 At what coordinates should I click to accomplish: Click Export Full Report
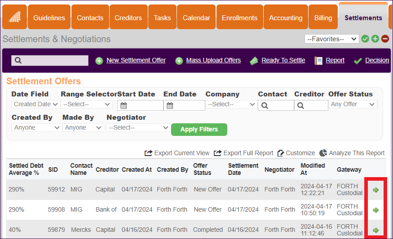(243, 153)
